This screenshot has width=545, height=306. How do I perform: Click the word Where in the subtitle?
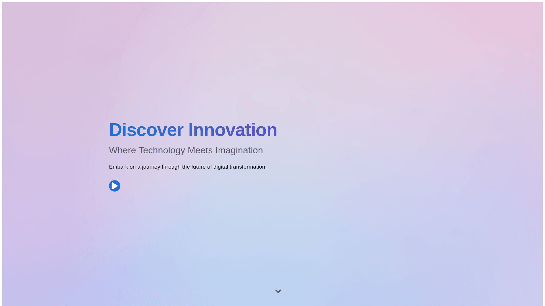(x=122, y=150)
